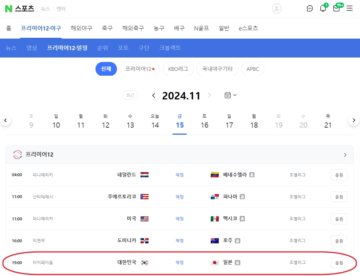Image resolution: width=360 pixels, height=276 pixels.
Task: Open the notifications bell
Action: [x=323, y=9]
